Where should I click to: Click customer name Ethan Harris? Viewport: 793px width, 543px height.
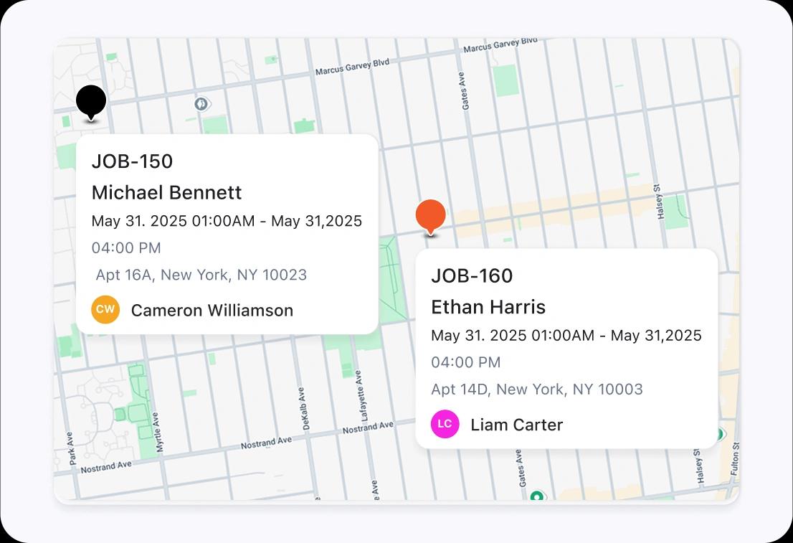point(488,306)
